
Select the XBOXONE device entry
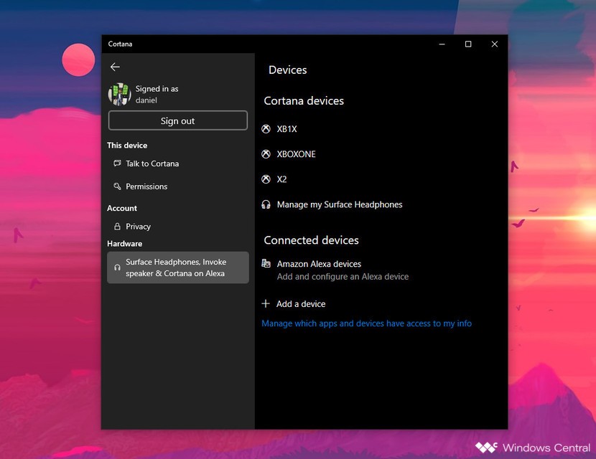click(296, 154)
